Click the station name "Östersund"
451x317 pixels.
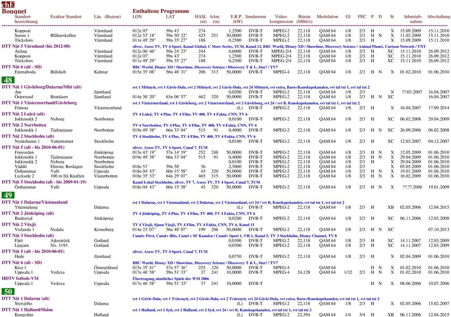pos(24,97)
